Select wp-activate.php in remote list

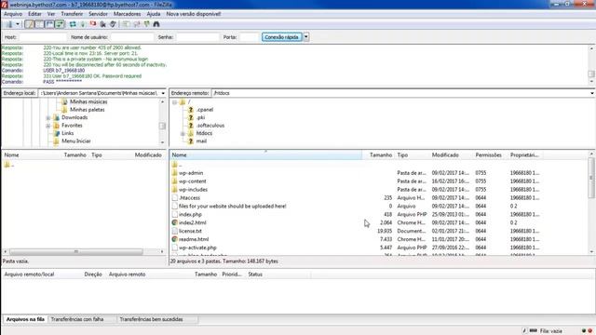pyautogui.click(x=197, y=248)
